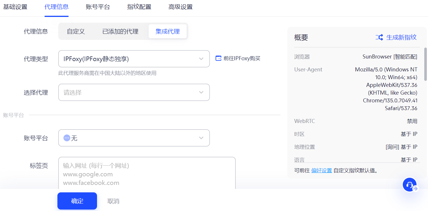Select 集成代理 proxy option
The image size is (428, 211).
click(168, 31)
